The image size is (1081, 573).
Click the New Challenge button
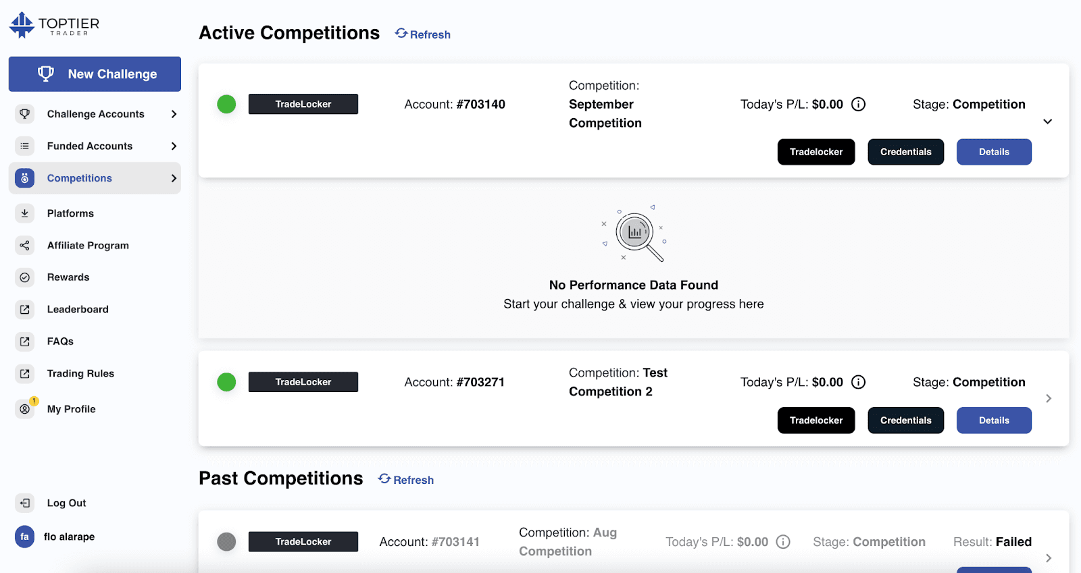click(x=95, y=74)
